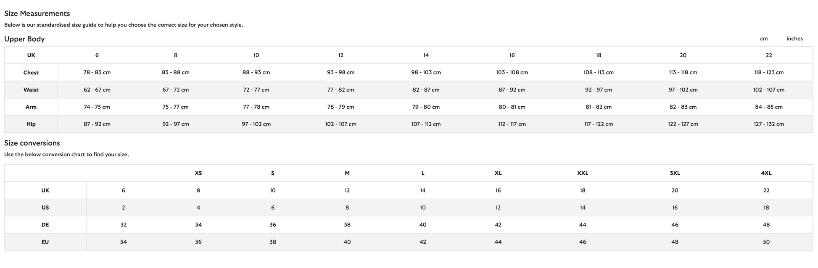Image resolution: width=818 pixels, height=268 pixels.
Task: Click the Waist row header
Action: pos(31,90)
